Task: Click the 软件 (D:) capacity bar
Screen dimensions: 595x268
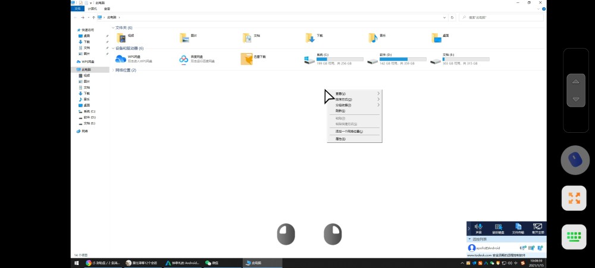Action: point(403,59)
